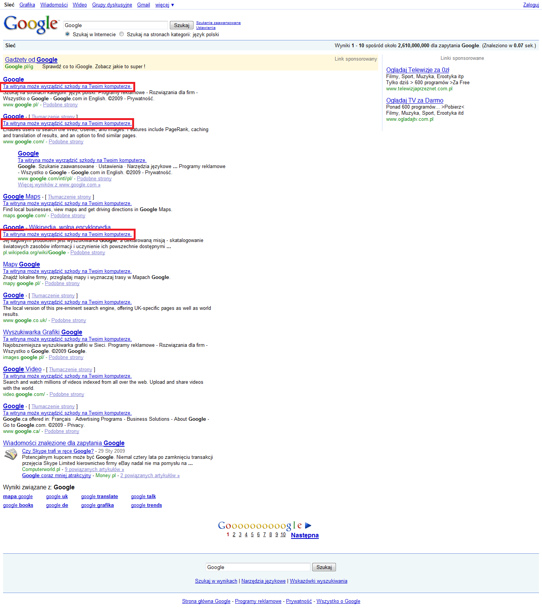The image size is (542, 609).
Task: Open ad 'Oglądaj TV za Darmo'
Action: 415,100
